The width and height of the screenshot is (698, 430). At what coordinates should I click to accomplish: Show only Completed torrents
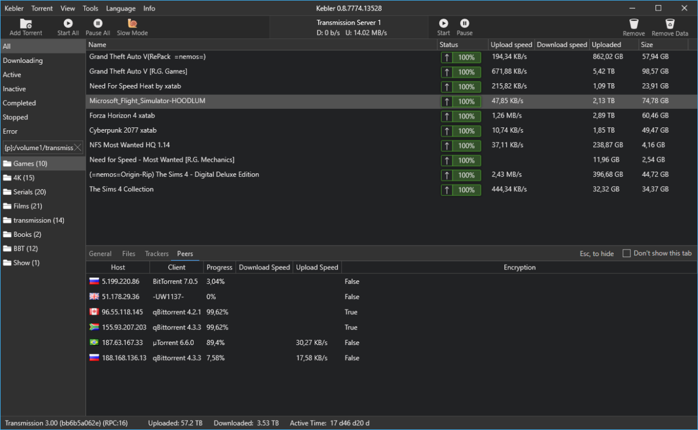43,103
